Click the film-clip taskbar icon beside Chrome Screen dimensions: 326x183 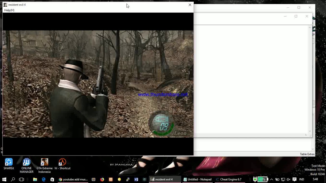point(93,179)
